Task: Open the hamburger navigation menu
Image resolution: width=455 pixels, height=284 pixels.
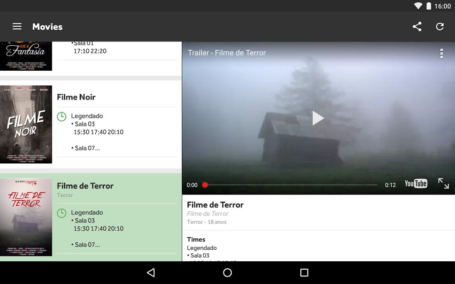Action: 17,27
